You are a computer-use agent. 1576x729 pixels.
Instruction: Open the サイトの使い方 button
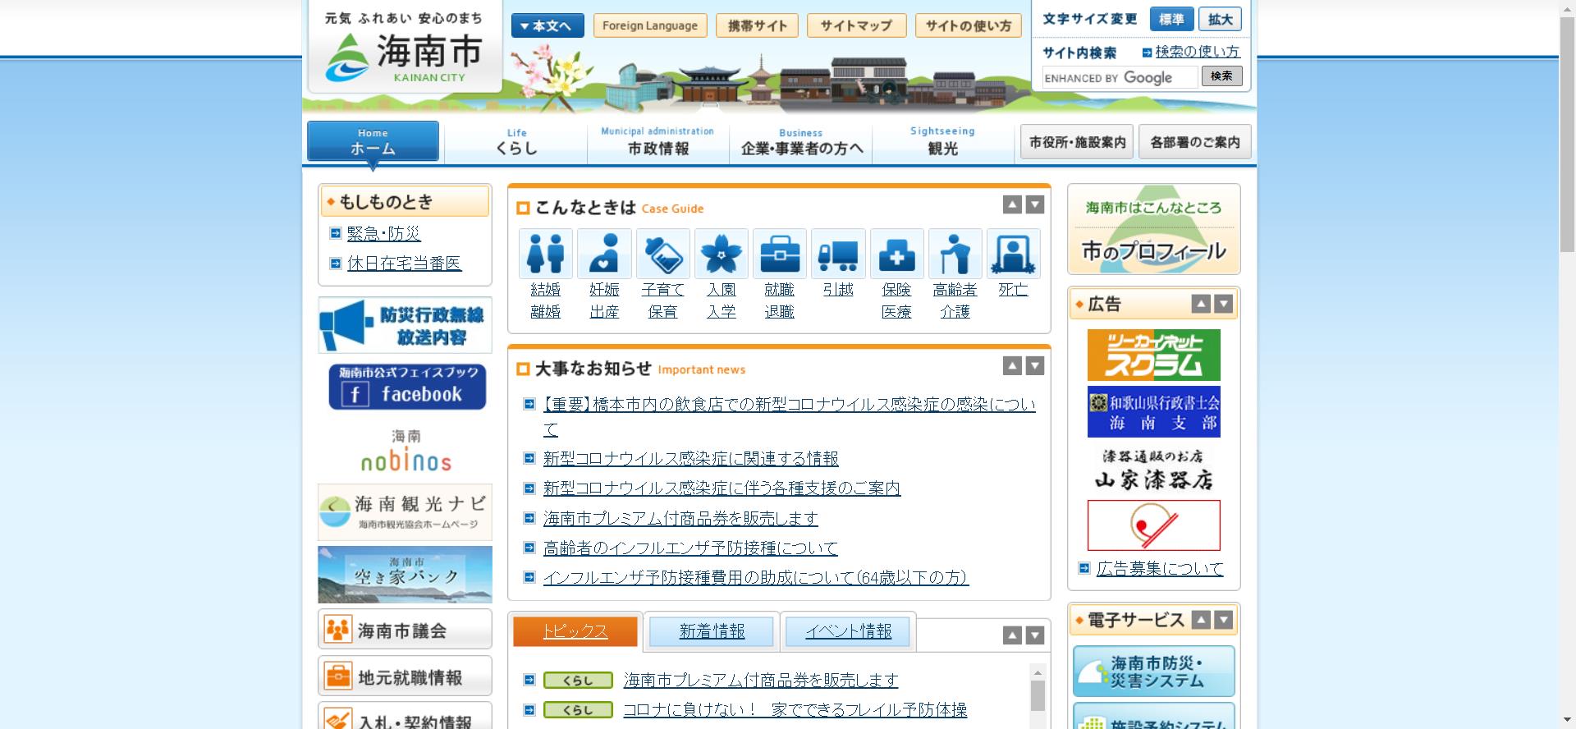(x=969, y=25)
